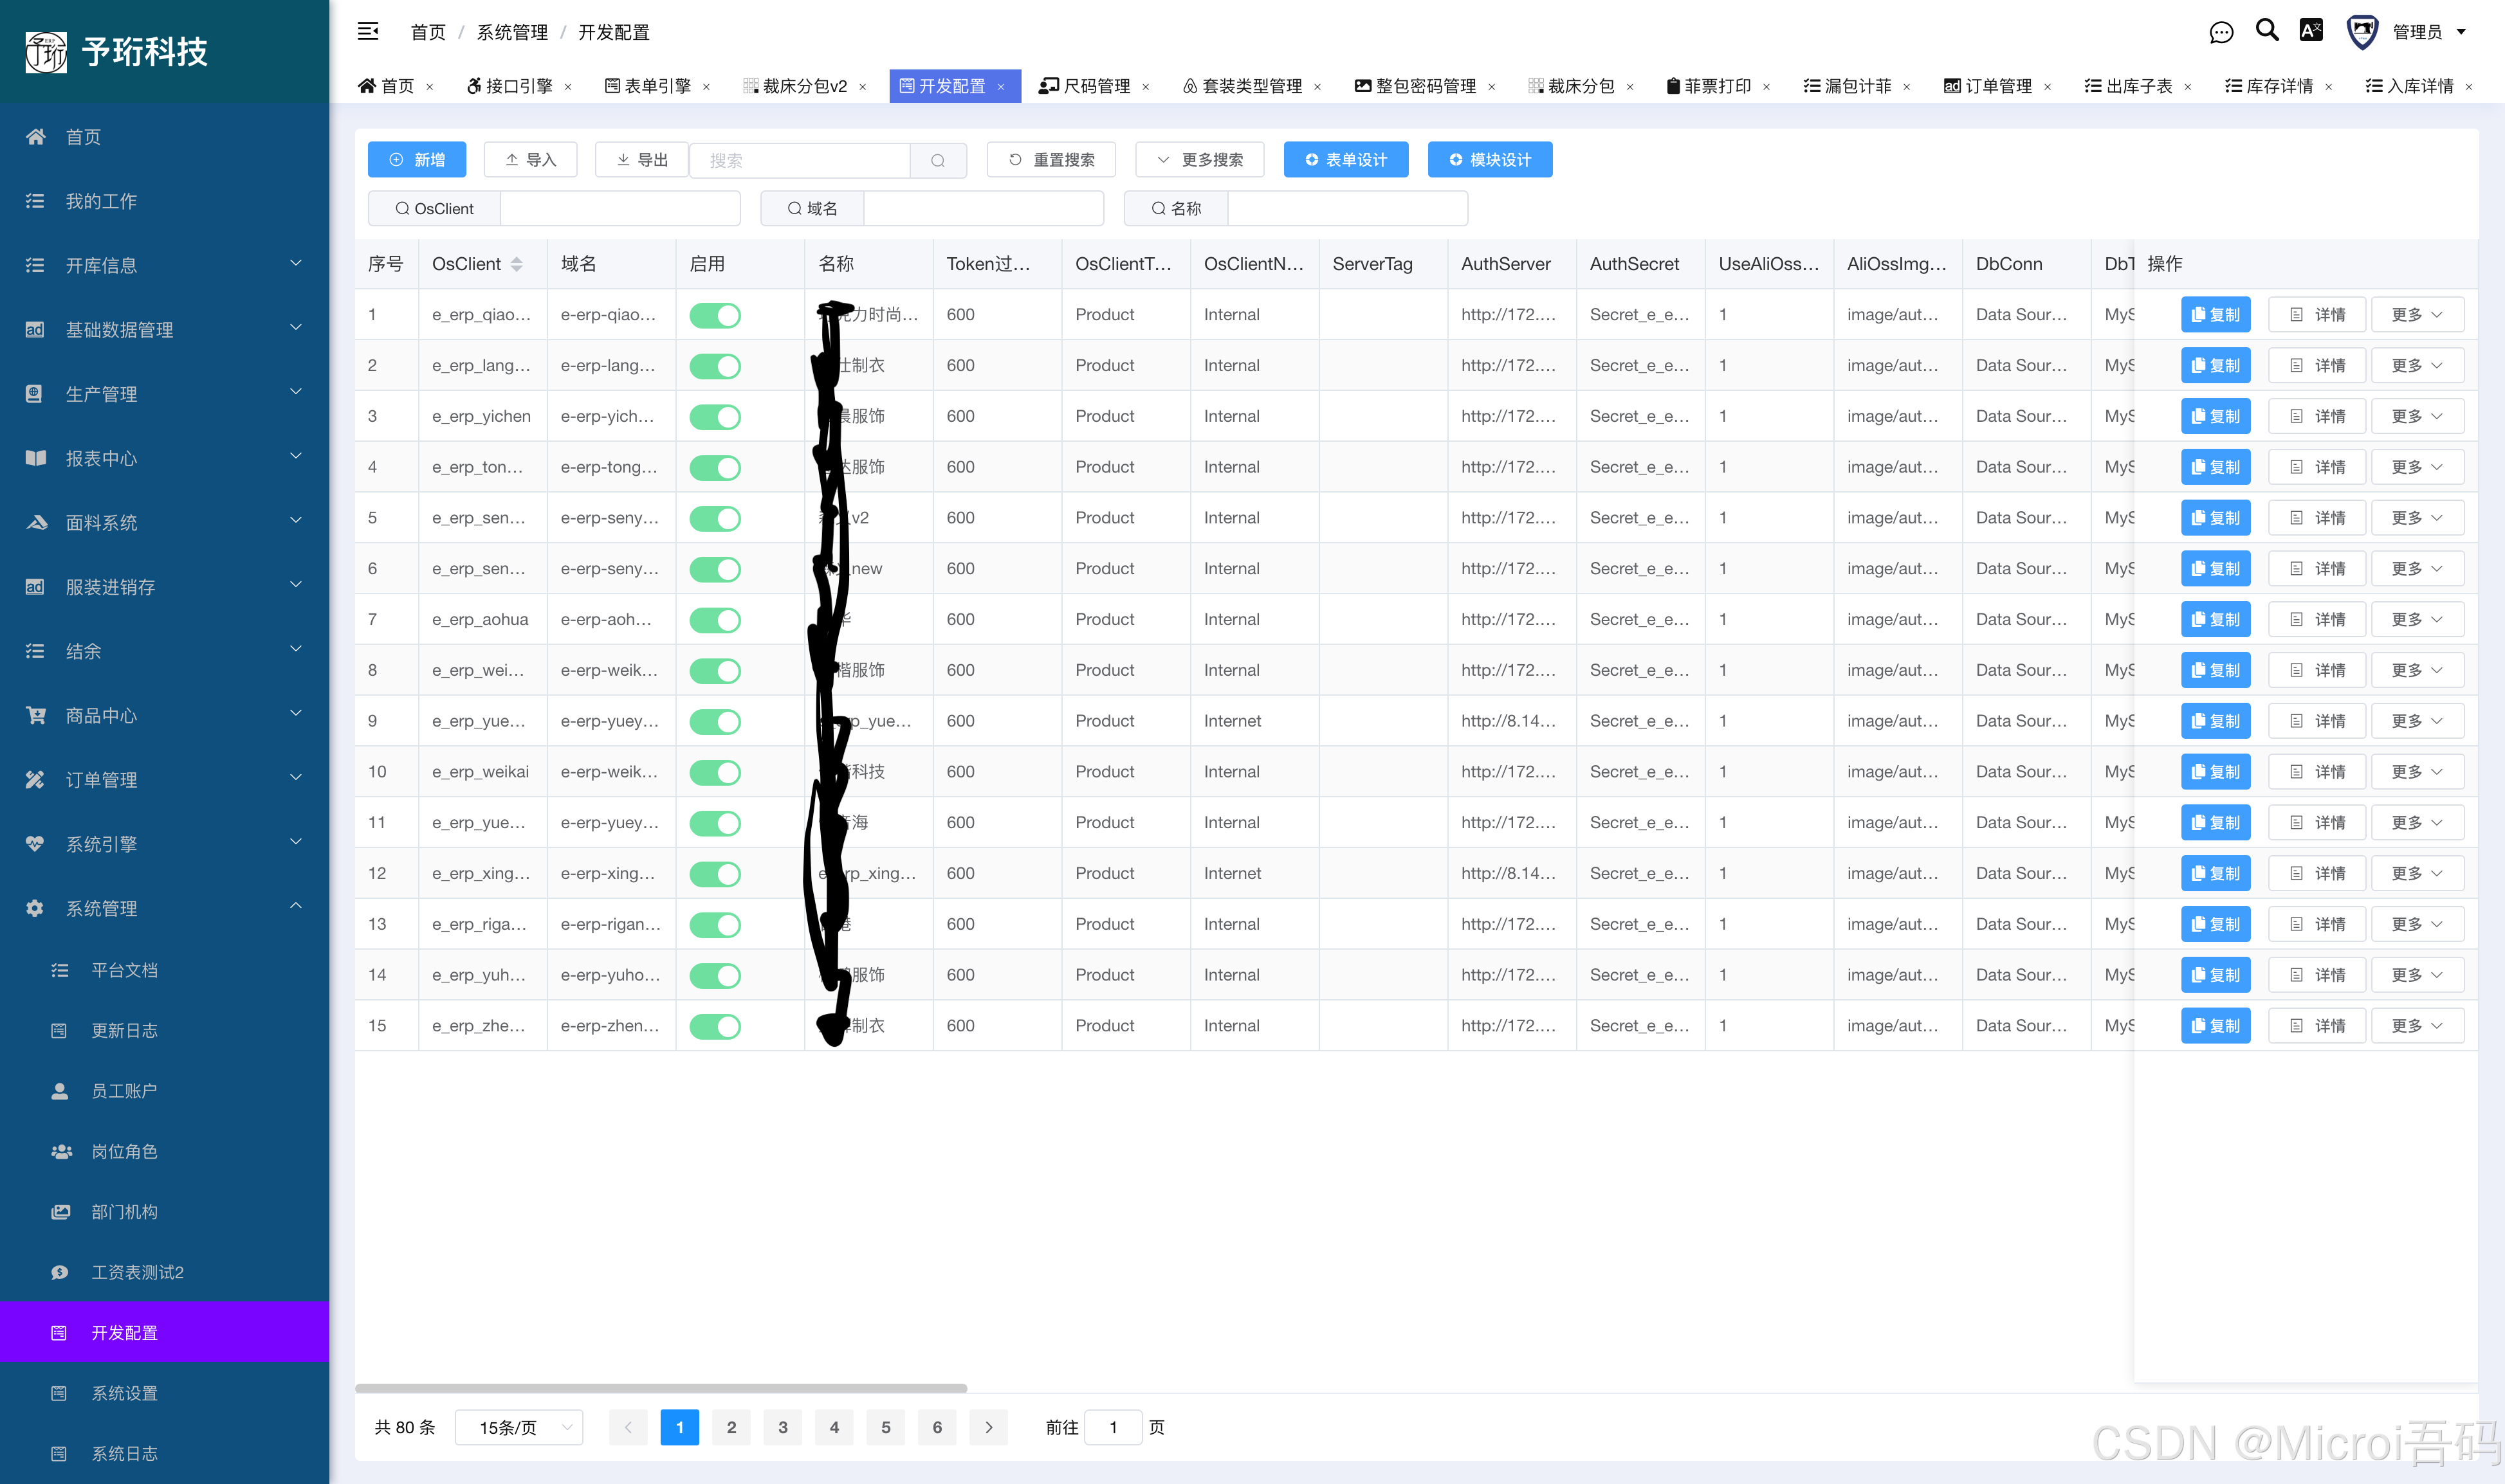Click the search field magnifier button
The width and height of the screenshot is (2505, 1484).
coord(937,160)
